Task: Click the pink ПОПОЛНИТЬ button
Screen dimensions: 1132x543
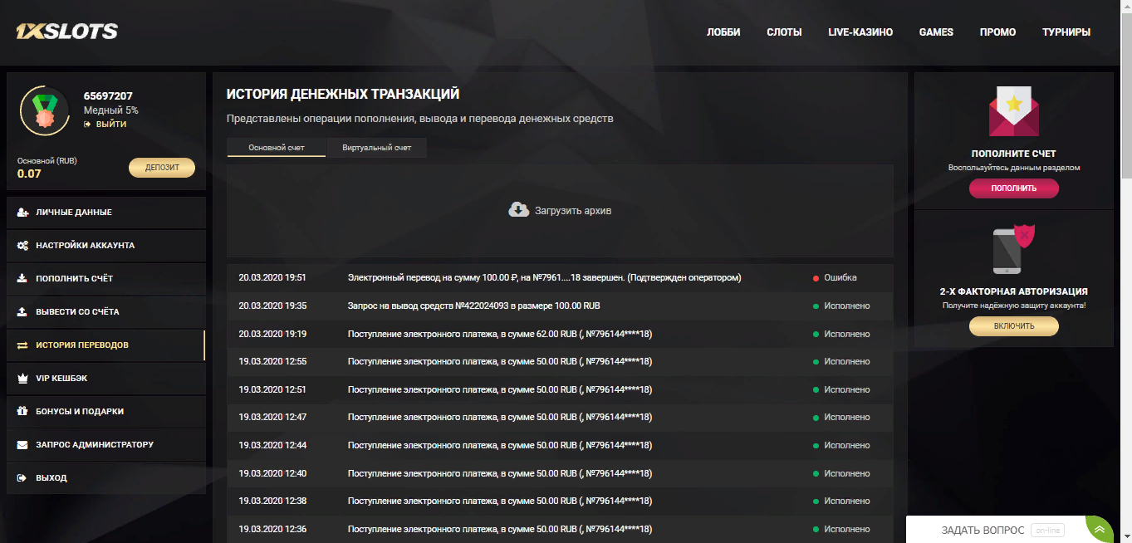Action: tap(1013, 188)
